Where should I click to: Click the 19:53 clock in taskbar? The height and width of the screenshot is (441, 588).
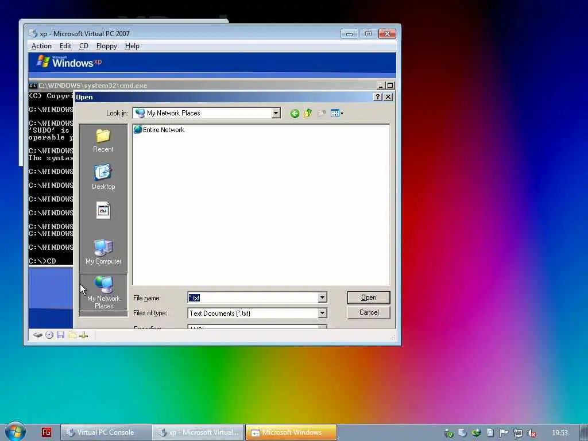[560, 433]
